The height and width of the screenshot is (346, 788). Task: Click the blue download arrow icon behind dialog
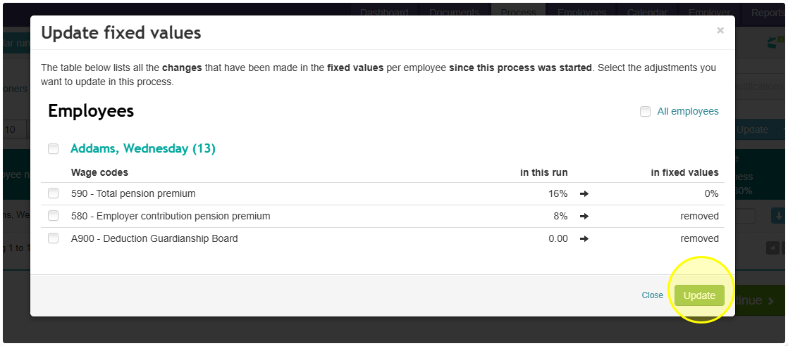click(778, 216)
